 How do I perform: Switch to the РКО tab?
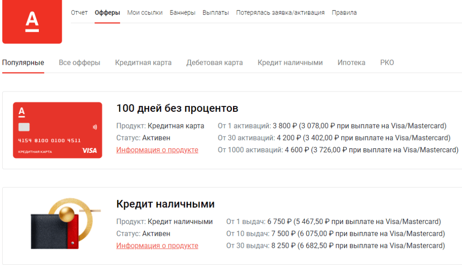(387, 63)
